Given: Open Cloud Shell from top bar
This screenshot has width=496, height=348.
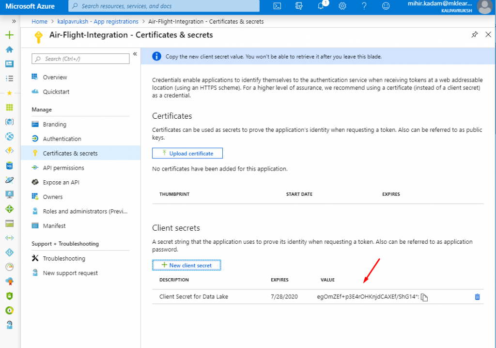Looking at the screenshot, I should click(x=277, y=6).
